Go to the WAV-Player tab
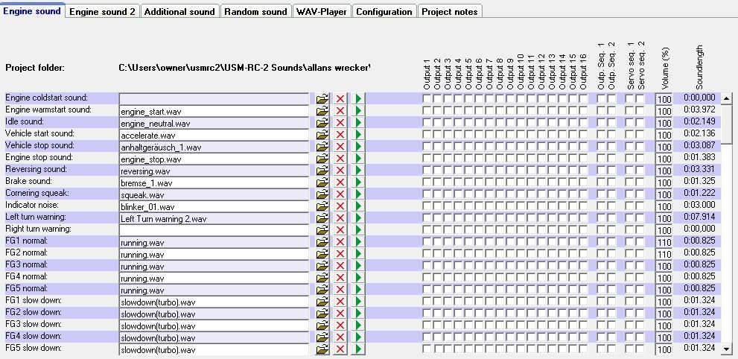 pos(321,11)
